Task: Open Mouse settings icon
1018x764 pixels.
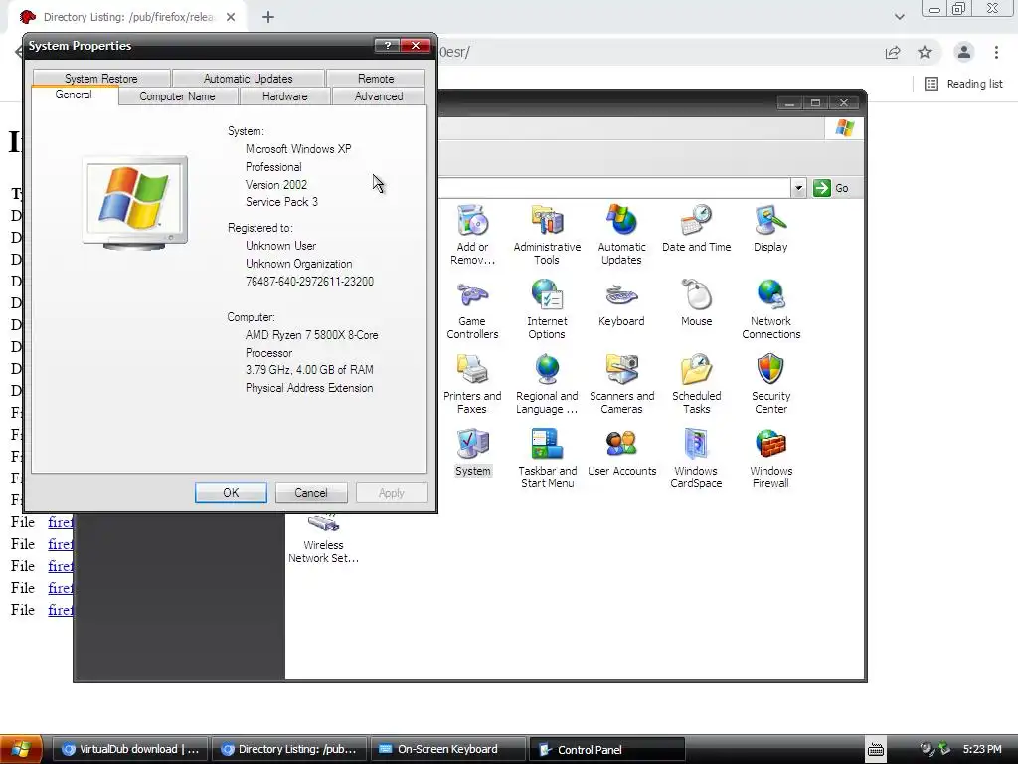Action: 696,302
